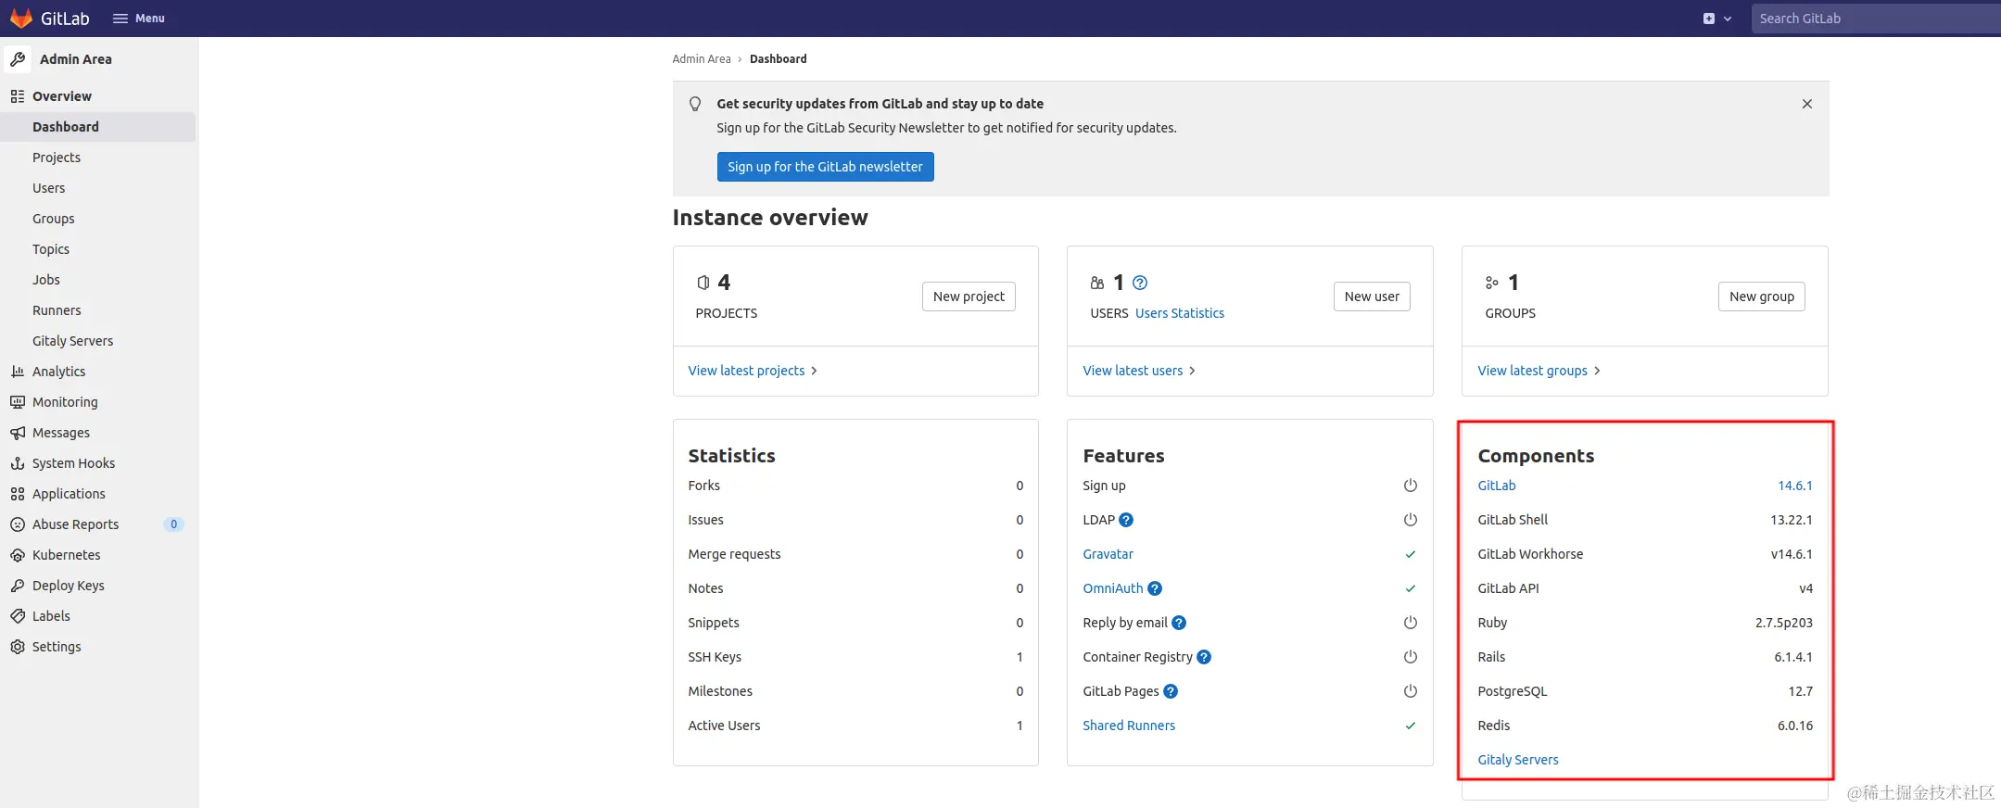
Task: Open the Gitaly Servers link under Components
Action: [1517, 760]
